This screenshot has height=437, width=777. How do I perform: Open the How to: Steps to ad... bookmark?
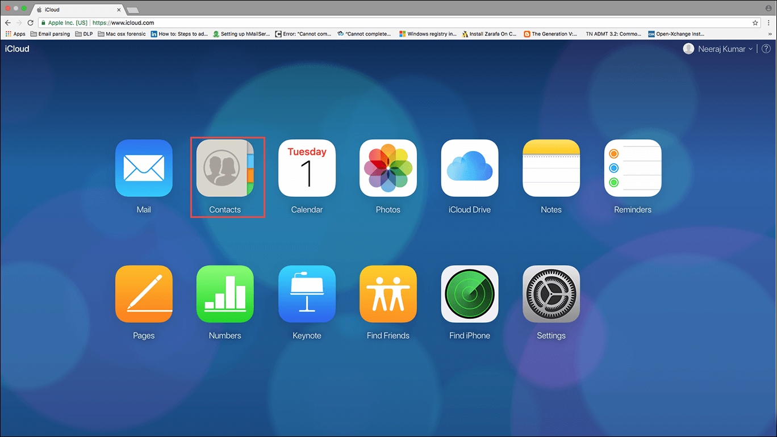[179, 34]
